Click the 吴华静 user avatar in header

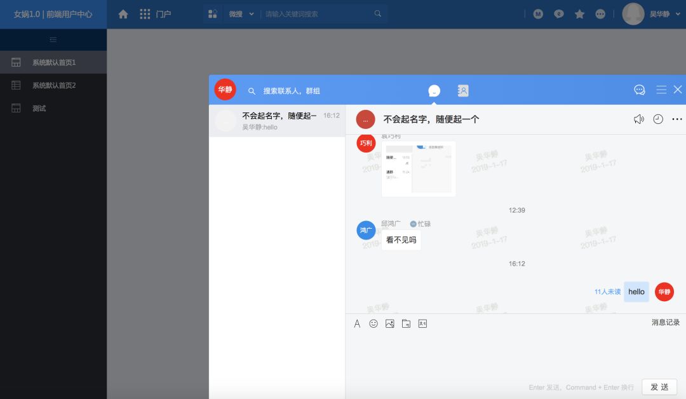pyautogui.click(x=633, y=14)
